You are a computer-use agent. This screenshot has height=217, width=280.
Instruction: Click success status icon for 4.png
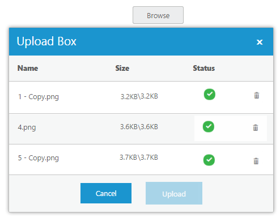[209, 126]
